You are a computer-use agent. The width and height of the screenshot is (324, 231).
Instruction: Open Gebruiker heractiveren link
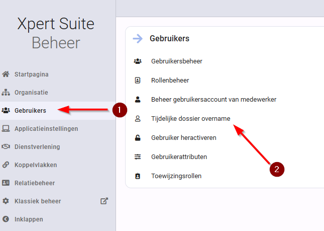pos(184,138)
